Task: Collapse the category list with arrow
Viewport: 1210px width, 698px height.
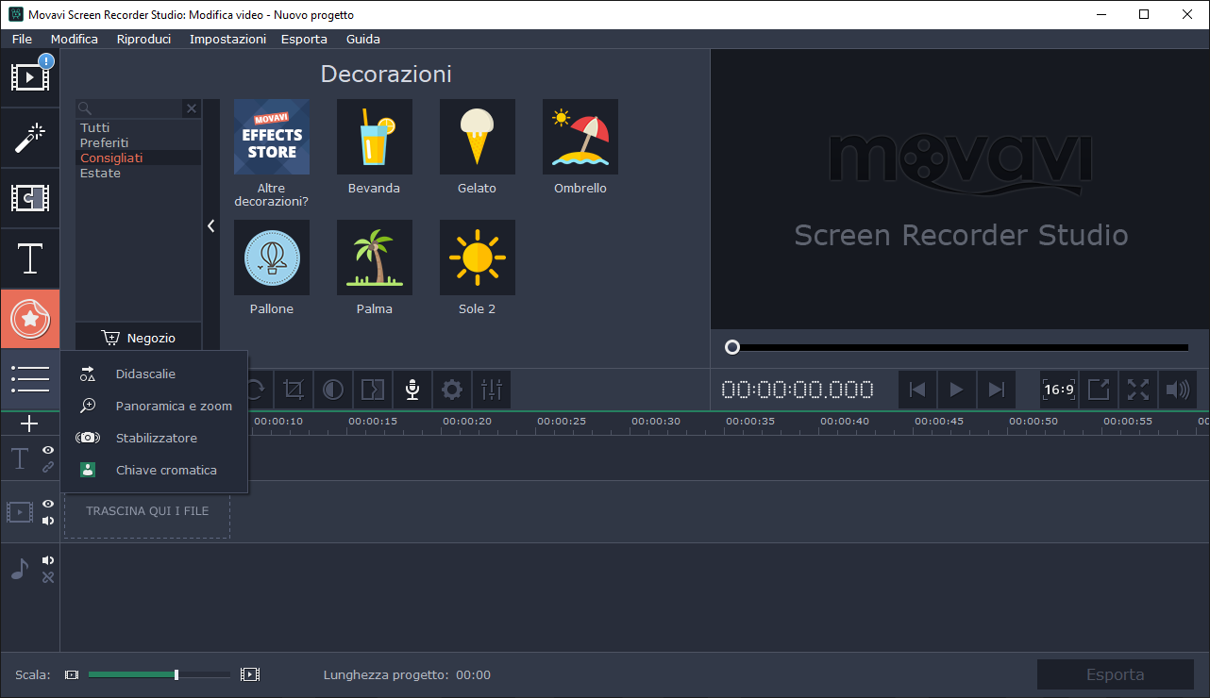Action: click(x=211, y=226)
